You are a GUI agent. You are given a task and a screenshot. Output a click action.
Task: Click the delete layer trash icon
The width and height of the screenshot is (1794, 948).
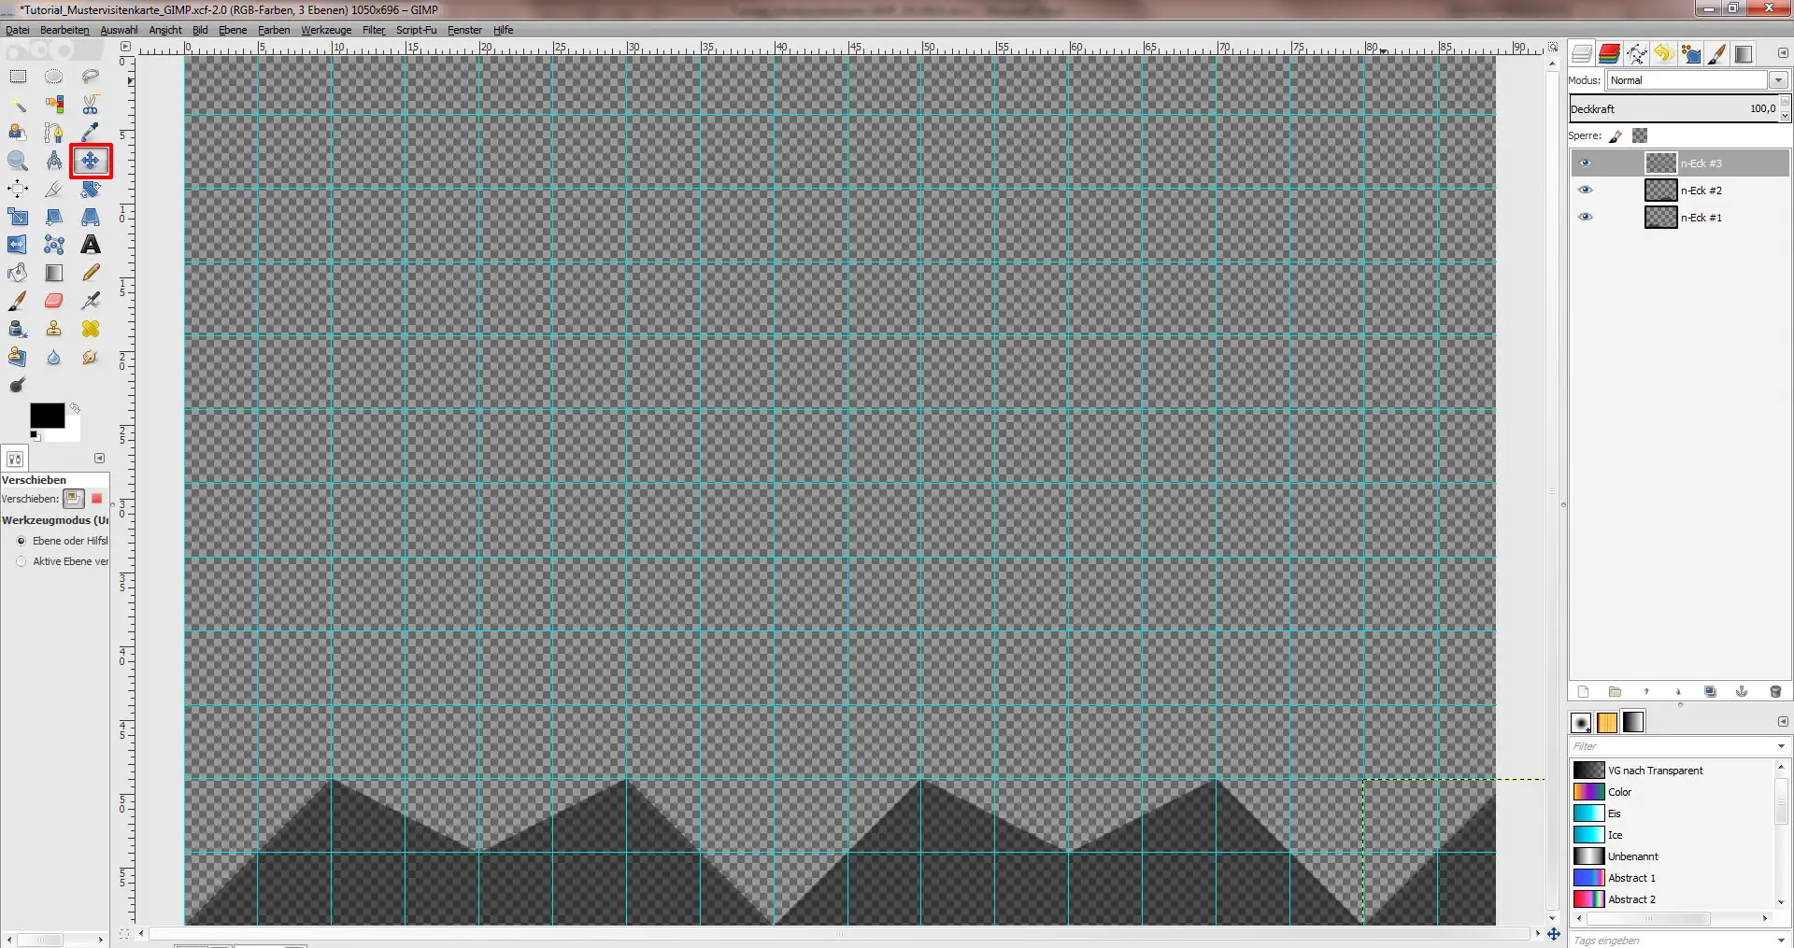coord(1775,692)
